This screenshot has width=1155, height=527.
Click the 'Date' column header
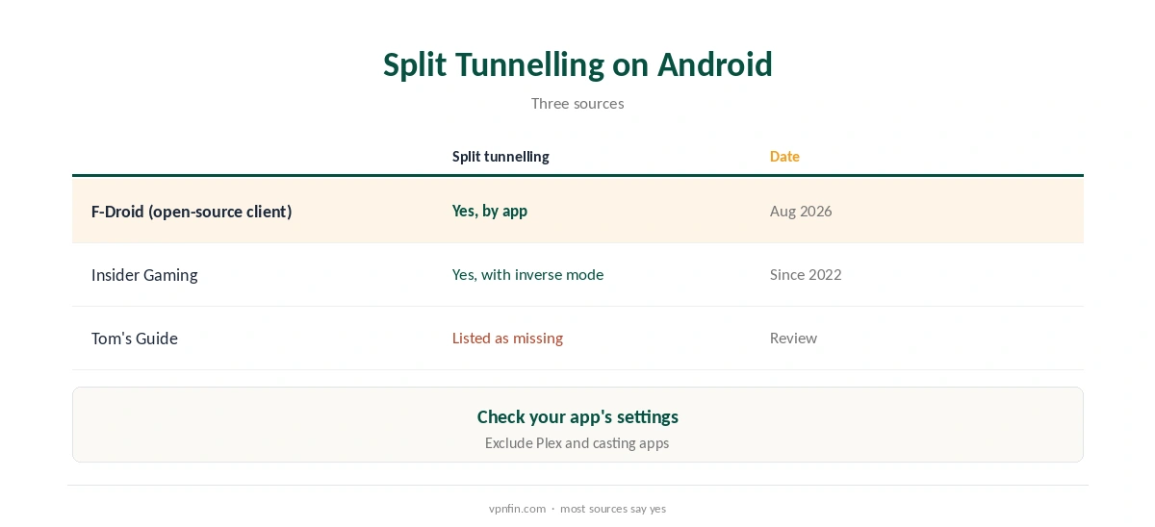point(784,156)
